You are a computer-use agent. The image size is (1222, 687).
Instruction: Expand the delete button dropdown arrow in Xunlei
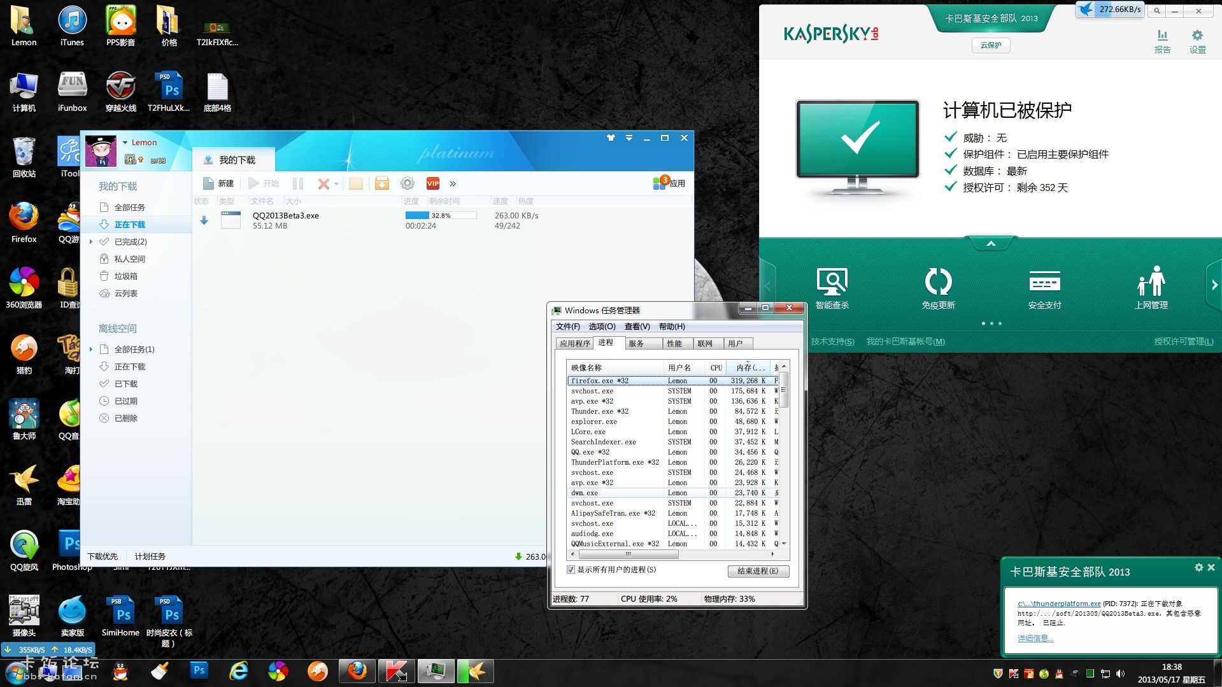pos(336,184)
